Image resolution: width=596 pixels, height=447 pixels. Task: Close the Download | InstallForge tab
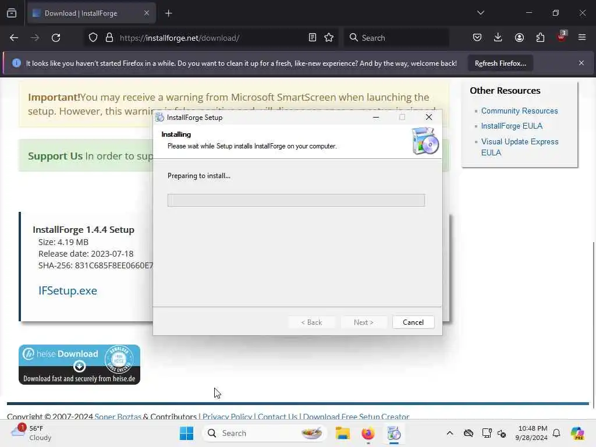147,13
